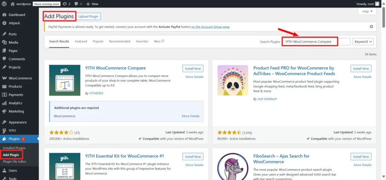Open the root user avatar
Viewport: 386px width, 180px height.
(x=377, y=4)
